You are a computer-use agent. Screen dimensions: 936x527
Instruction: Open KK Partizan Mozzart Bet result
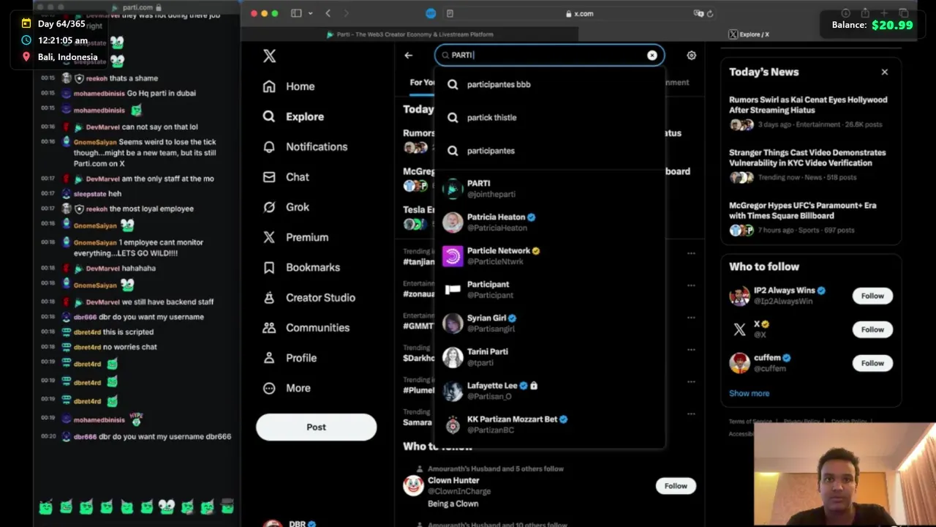(x=549, y=425)
